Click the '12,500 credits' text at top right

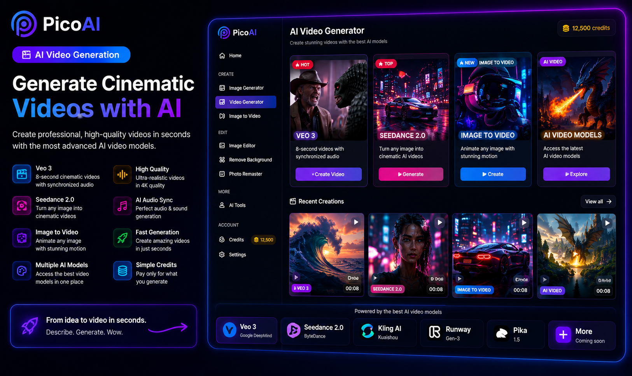[591, 28]
